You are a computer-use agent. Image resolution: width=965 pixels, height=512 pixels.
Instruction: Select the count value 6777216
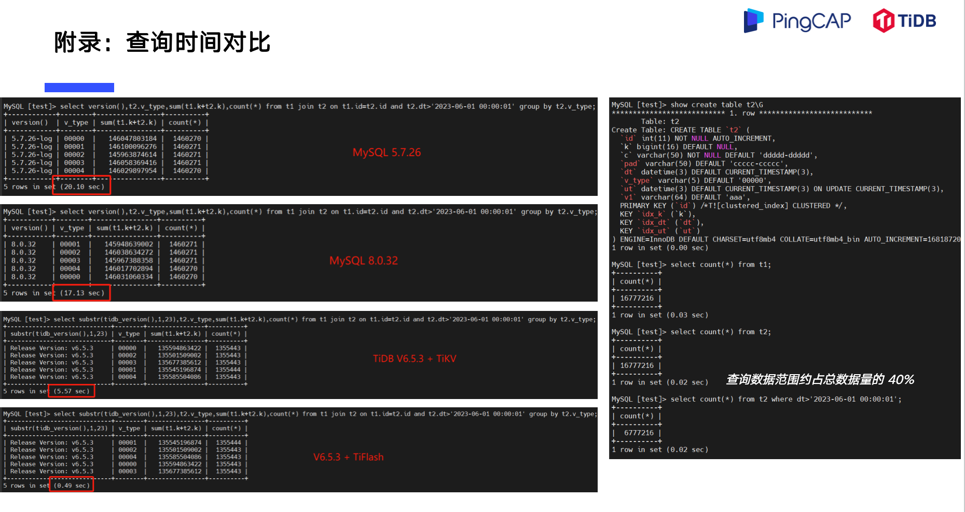(639, 433)
